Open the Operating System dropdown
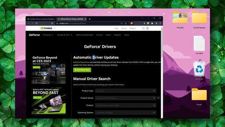Screen dimensions: 225x127 pos(126,113)
